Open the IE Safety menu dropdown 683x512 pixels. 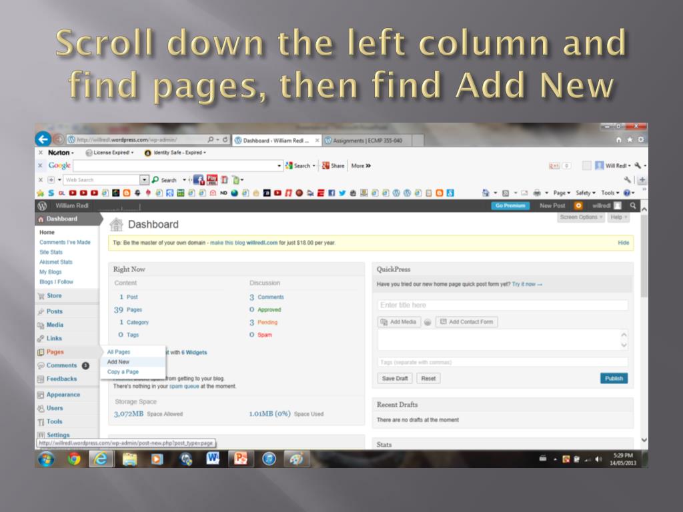coord(586,193)
